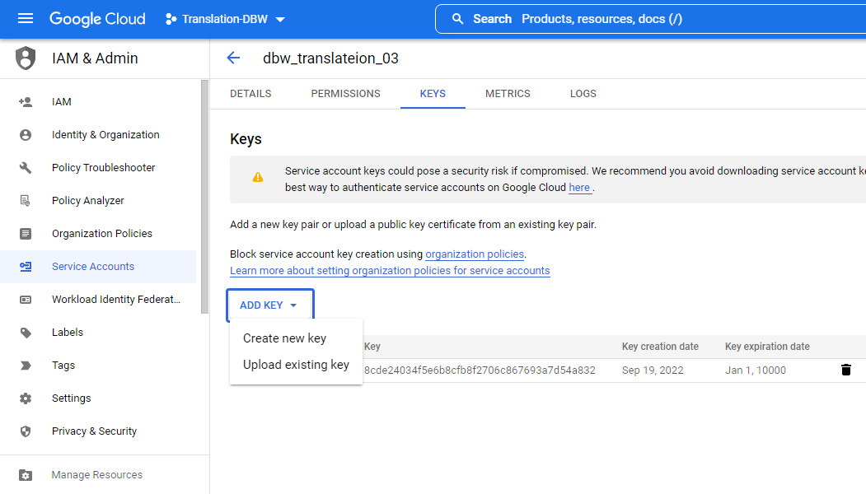Open the main navigation hamburger menu
This screenshot has width=866, height=494.
click(x=26, y=19)
